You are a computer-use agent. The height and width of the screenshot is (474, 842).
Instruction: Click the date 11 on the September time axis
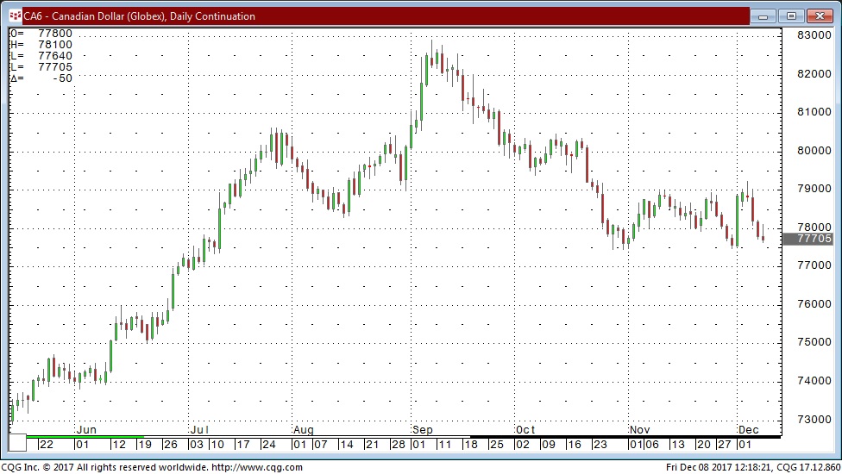[444, 444]
